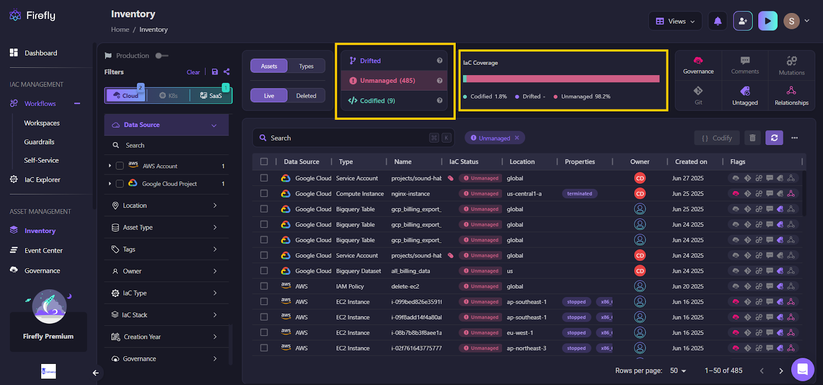Open the notifications bell

[718, 21]
